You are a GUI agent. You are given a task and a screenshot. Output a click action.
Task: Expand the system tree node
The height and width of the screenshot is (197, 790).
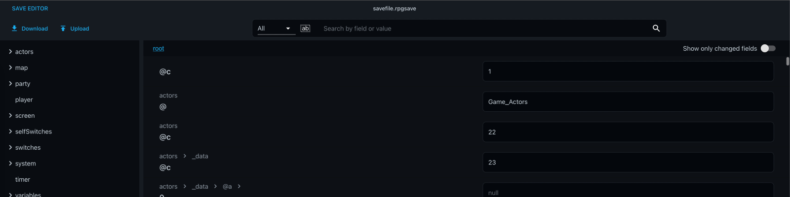[10, 164]
